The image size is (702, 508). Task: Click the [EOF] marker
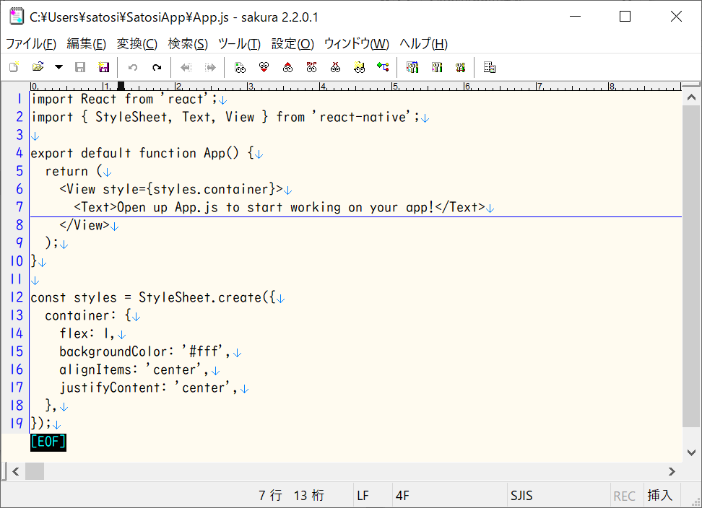click(48, 442)
